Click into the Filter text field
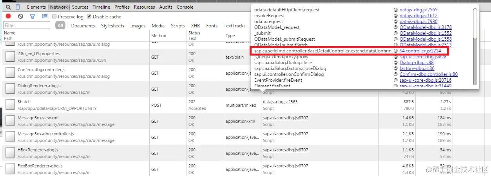The width and height of the screenshot is (491, 176). click(27, 25)
